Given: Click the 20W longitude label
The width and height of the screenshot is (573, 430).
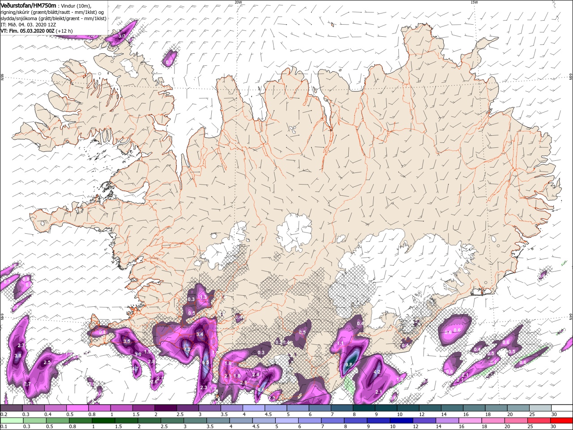Looking at the screenshot, I should [239, 2].
